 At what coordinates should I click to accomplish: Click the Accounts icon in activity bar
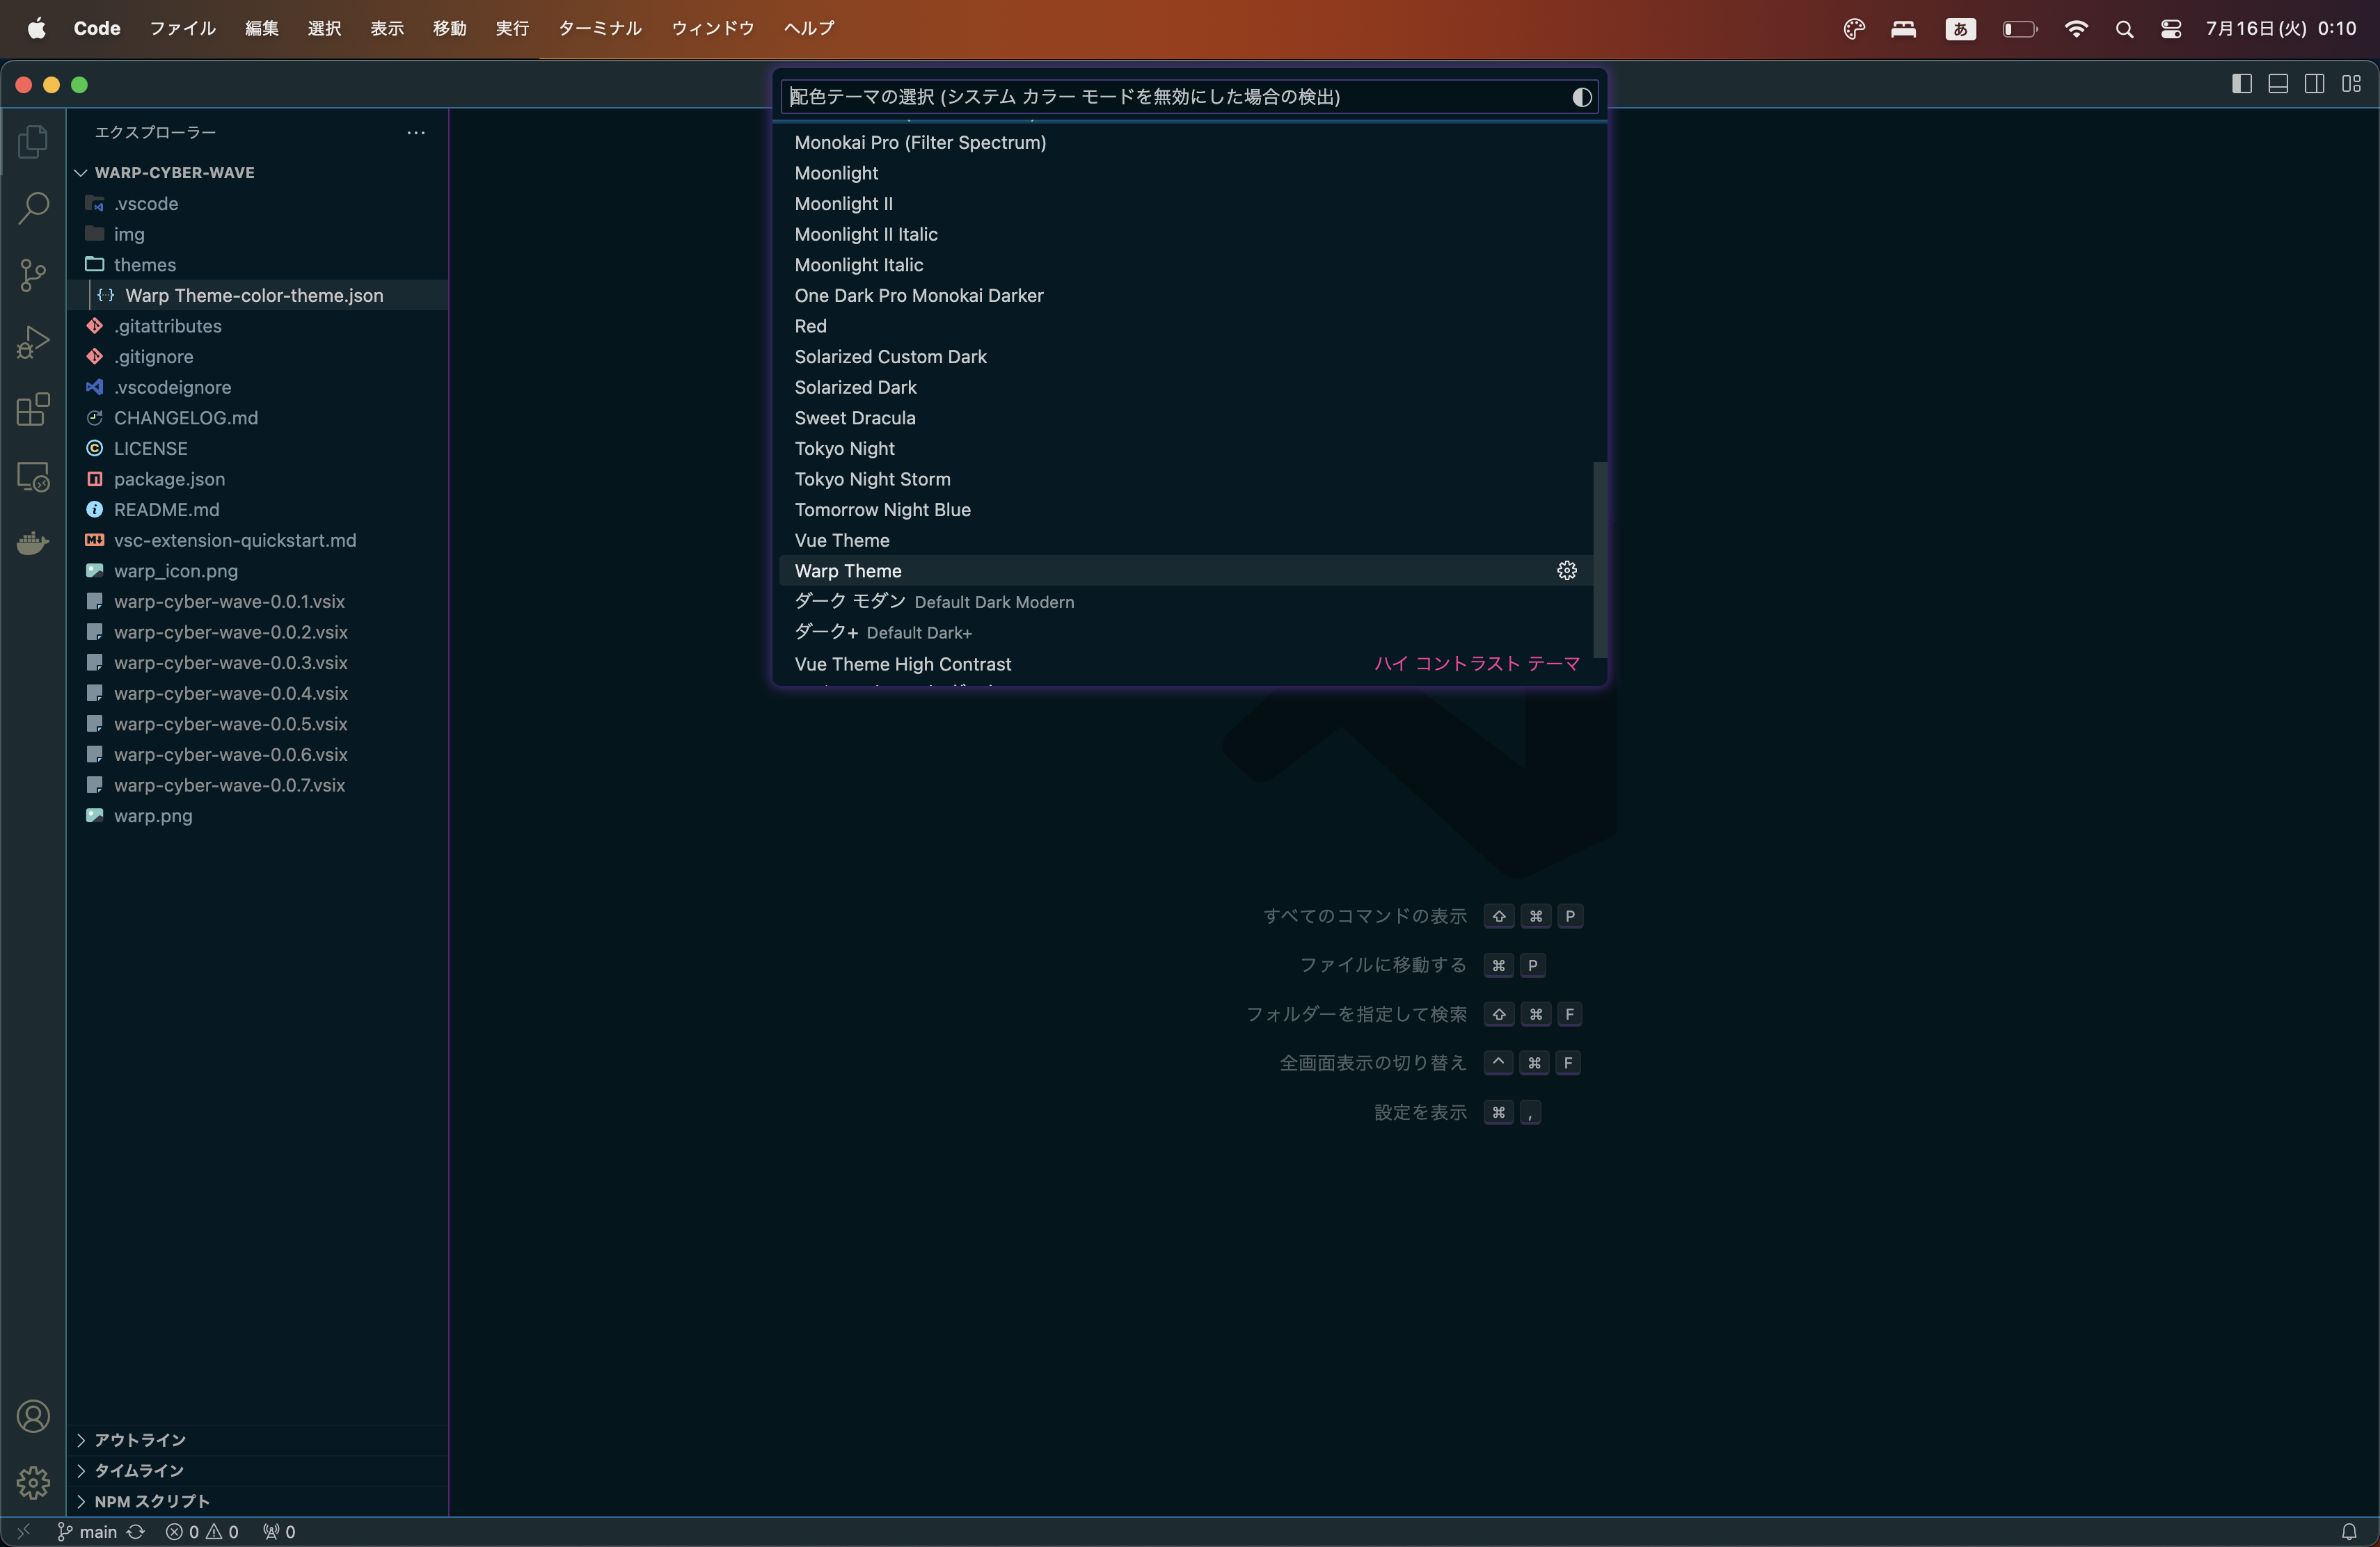33,1416
